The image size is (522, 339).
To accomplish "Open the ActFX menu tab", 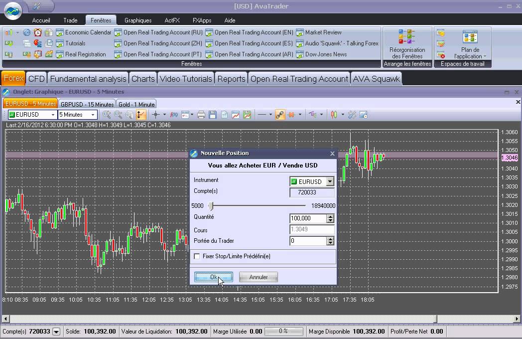I will [172, 20].
